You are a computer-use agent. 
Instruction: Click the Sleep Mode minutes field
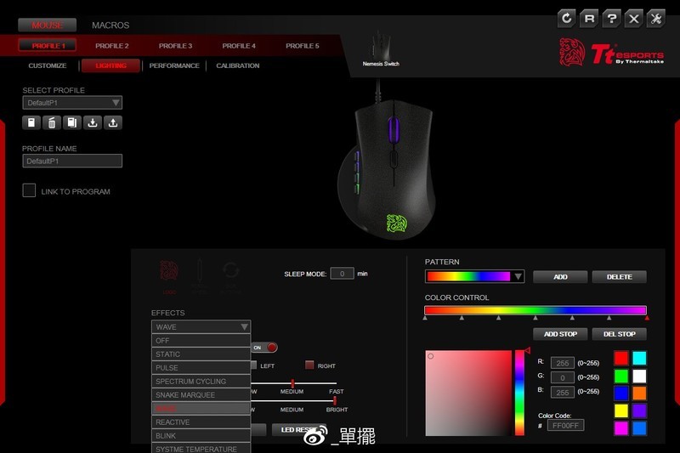tap(343, 274)
